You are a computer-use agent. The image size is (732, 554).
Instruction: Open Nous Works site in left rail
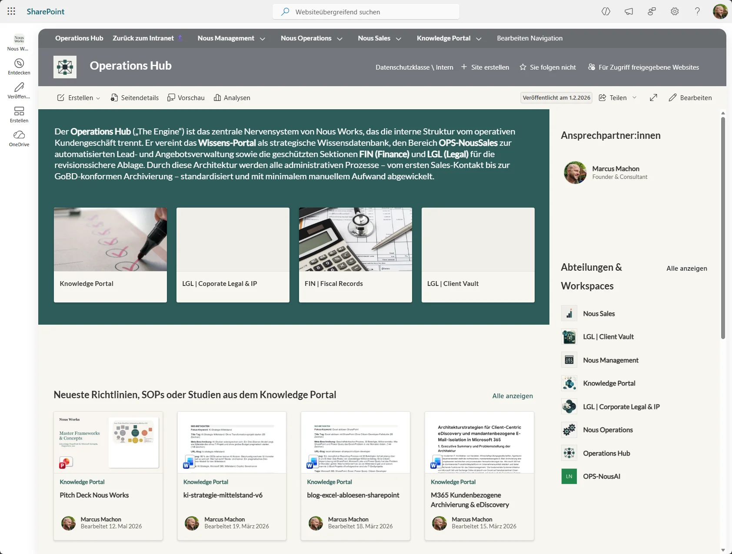[19, 42]
